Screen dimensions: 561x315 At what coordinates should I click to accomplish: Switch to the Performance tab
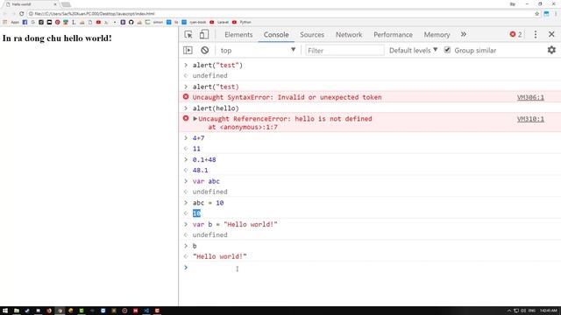click(394, 35)
